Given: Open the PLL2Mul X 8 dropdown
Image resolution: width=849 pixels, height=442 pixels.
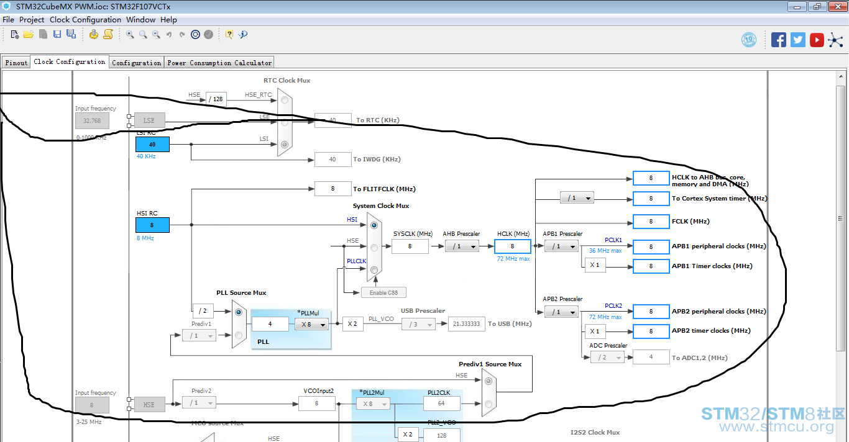Looking at the screenshot, I should click(373, 404).
